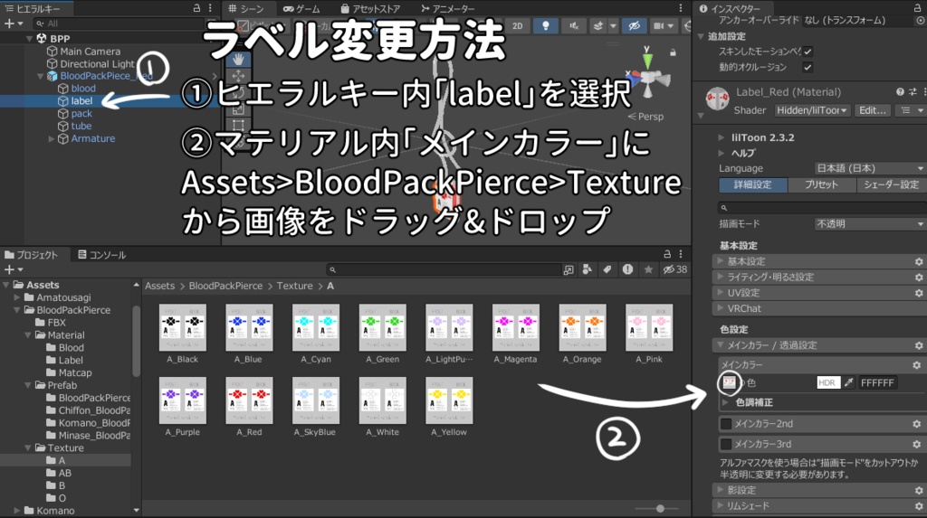Open gear menu for メインカラー / 透過設定
The height and width of the screenshot is (518, 927).
[x=919, y=345]
